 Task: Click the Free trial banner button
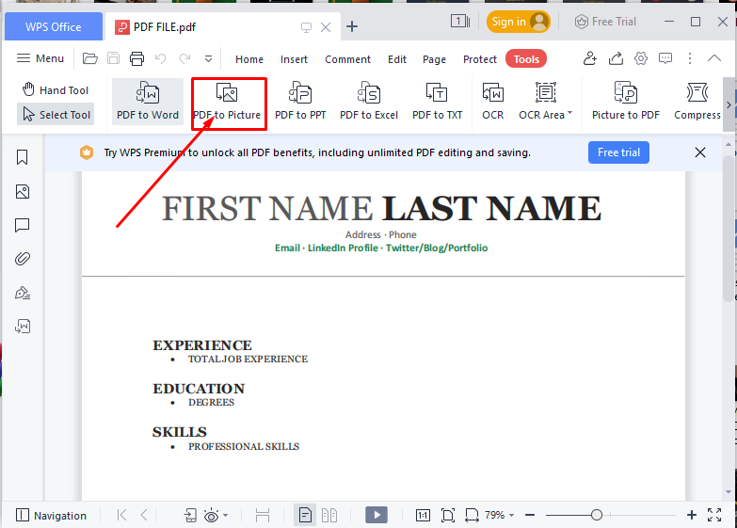click(618, 152)
